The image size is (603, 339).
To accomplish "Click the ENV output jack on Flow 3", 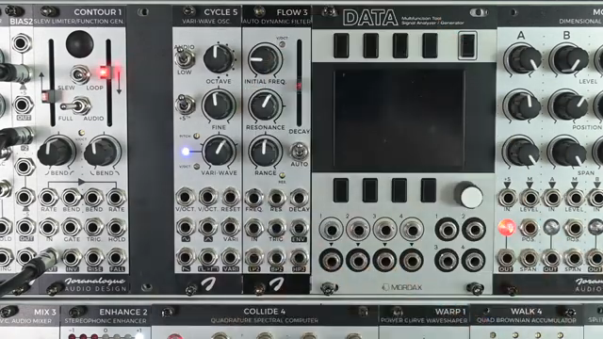I will (x=299, y=228).
